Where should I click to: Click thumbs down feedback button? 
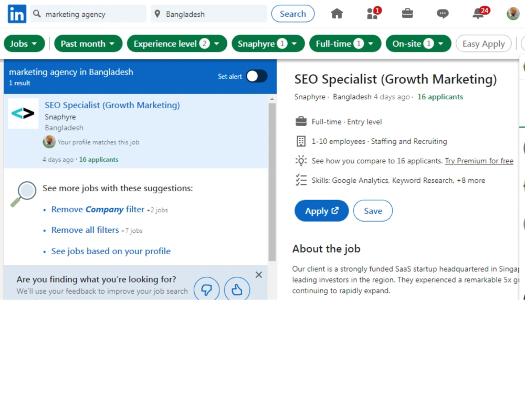coord(206,289)
